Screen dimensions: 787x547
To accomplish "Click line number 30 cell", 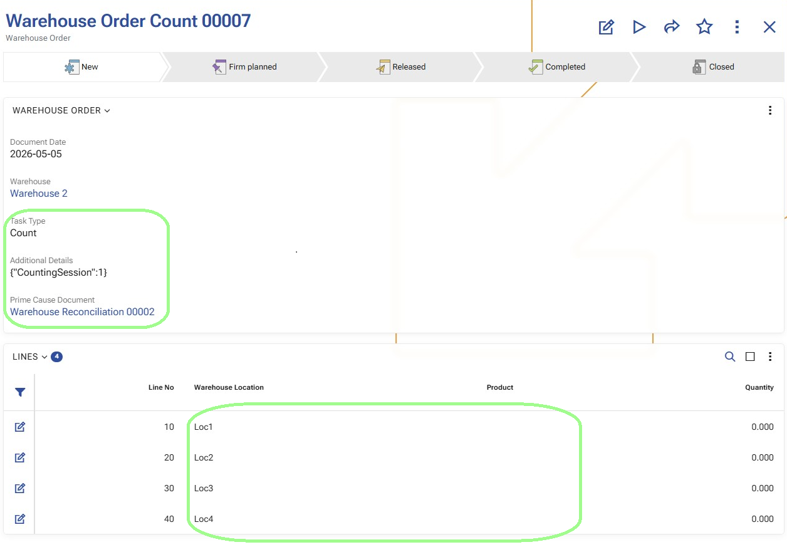I will point(169,488).
